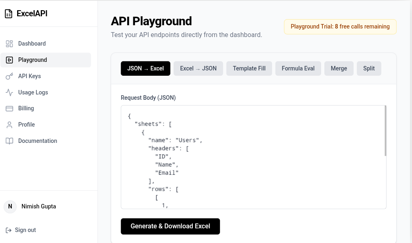Click the API Keys key icon

pyautogui.click(x=9, y=76)
